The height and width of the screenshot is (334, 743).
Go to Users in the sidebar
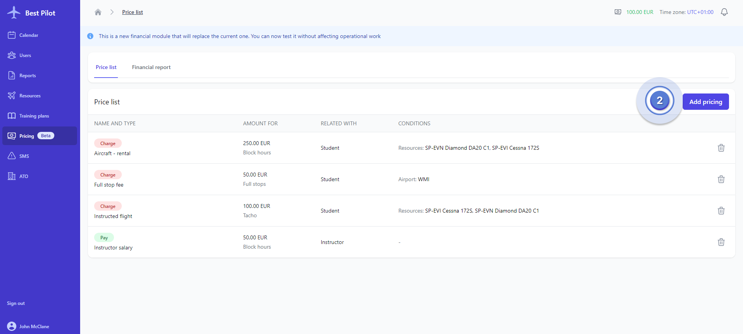click(25, 55)
